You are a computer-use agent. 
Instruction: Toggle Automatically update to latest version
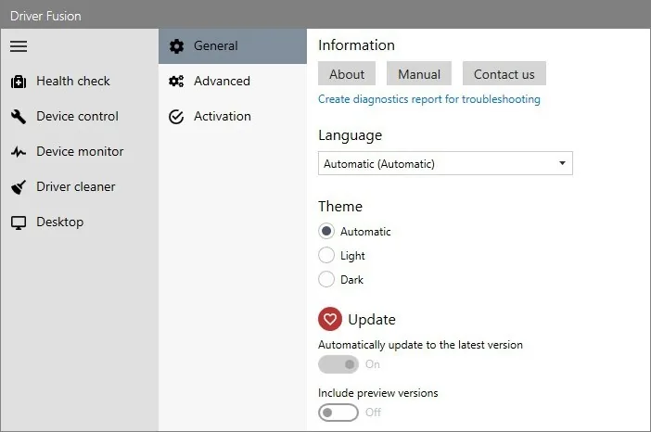coord(338,364)
